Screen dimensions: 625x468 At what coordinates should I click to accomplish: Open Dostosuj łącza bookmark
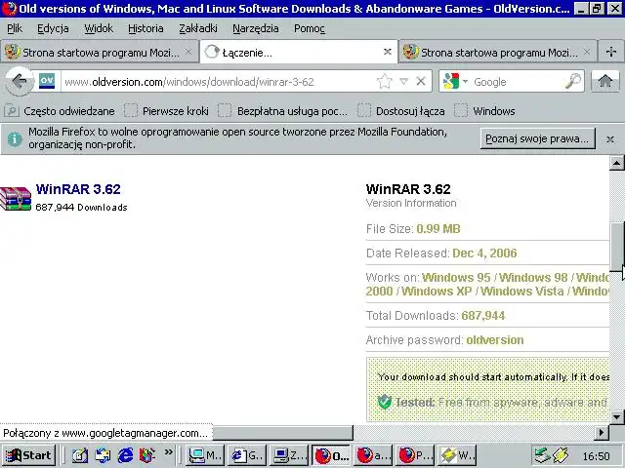[401, 111]
